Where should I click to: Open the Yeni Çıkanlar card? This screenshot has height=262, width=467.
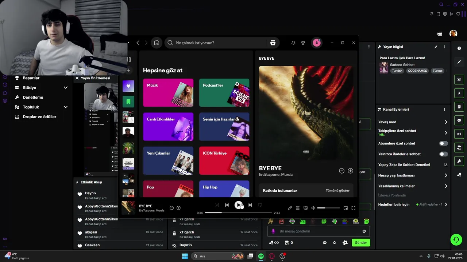(x=168, y=160)
